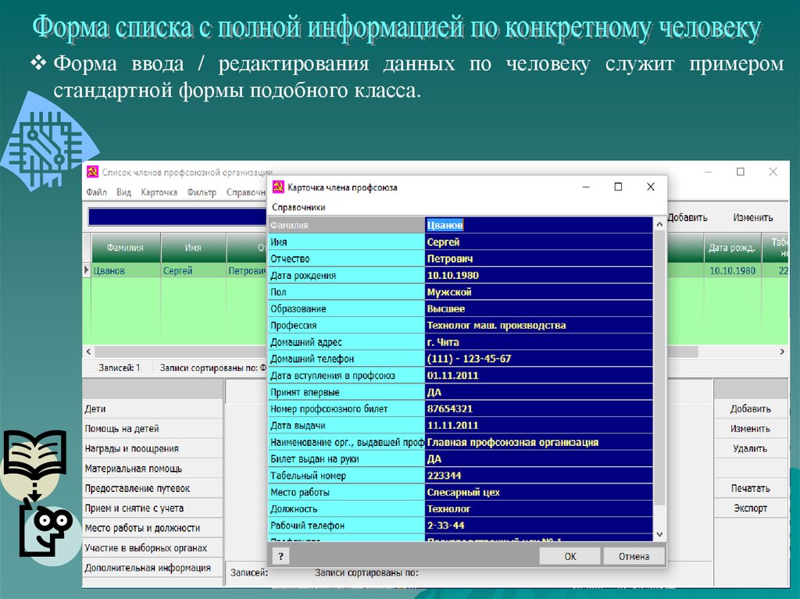The height and width of the screenshot is (599, 800).
Task: Click the Фамилия column header
Action: coord(125,248)
